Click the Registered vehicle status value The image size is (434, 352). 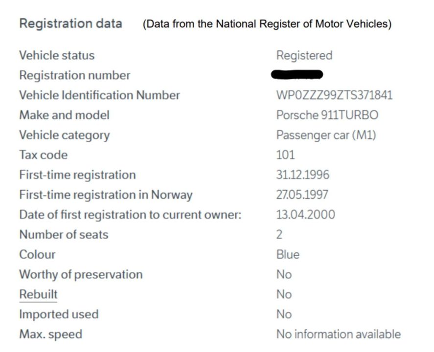(x=304, y=55)
